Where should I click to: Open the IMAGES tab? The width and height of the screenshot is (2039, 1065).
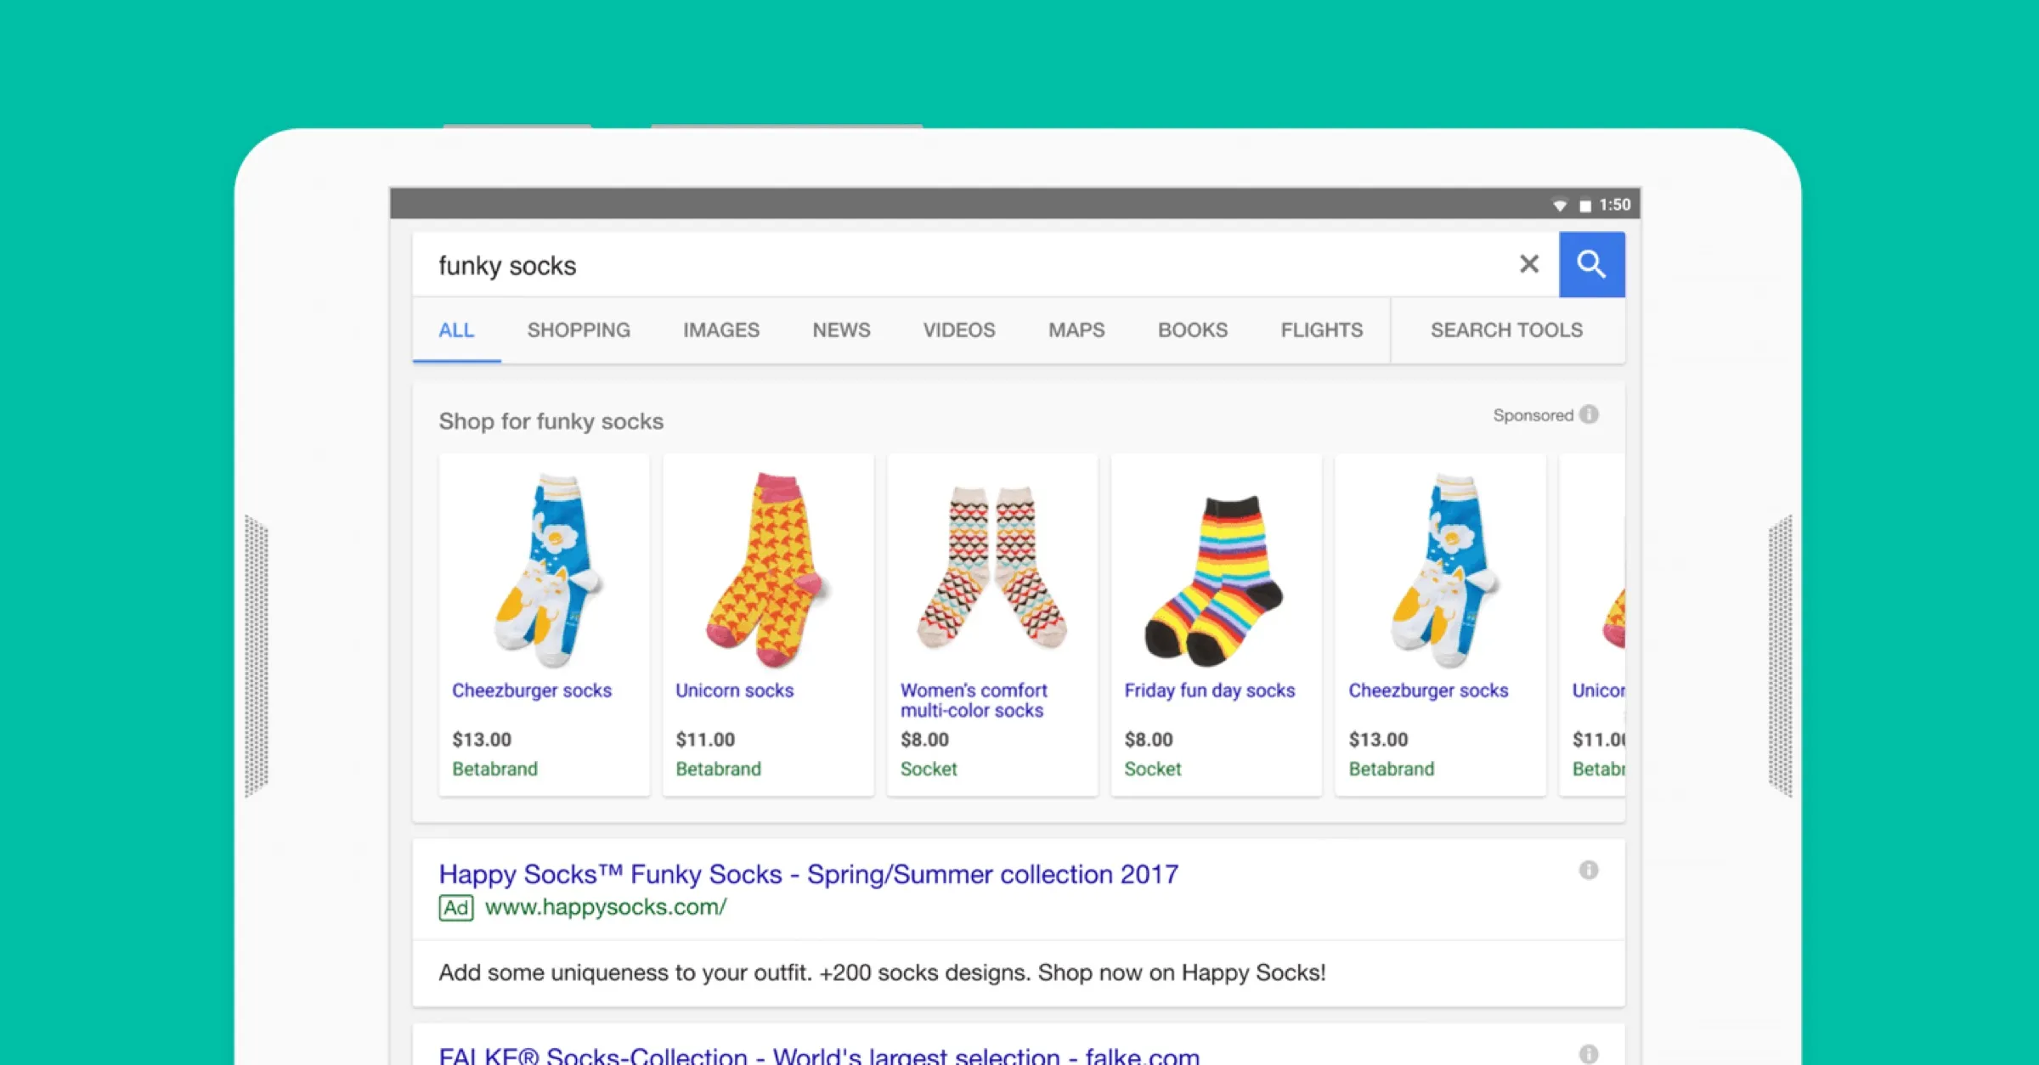click(x=720, y=330)
